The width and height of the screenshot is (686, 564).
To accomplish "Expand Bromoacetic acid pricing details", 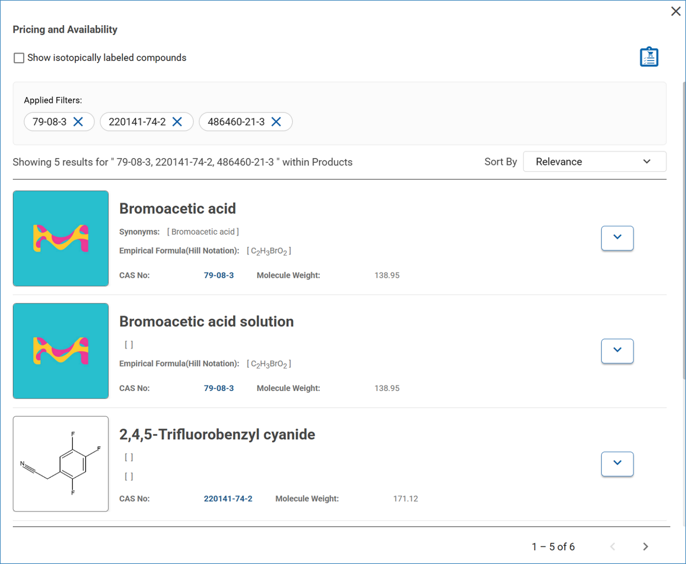I will pos(617,238).
